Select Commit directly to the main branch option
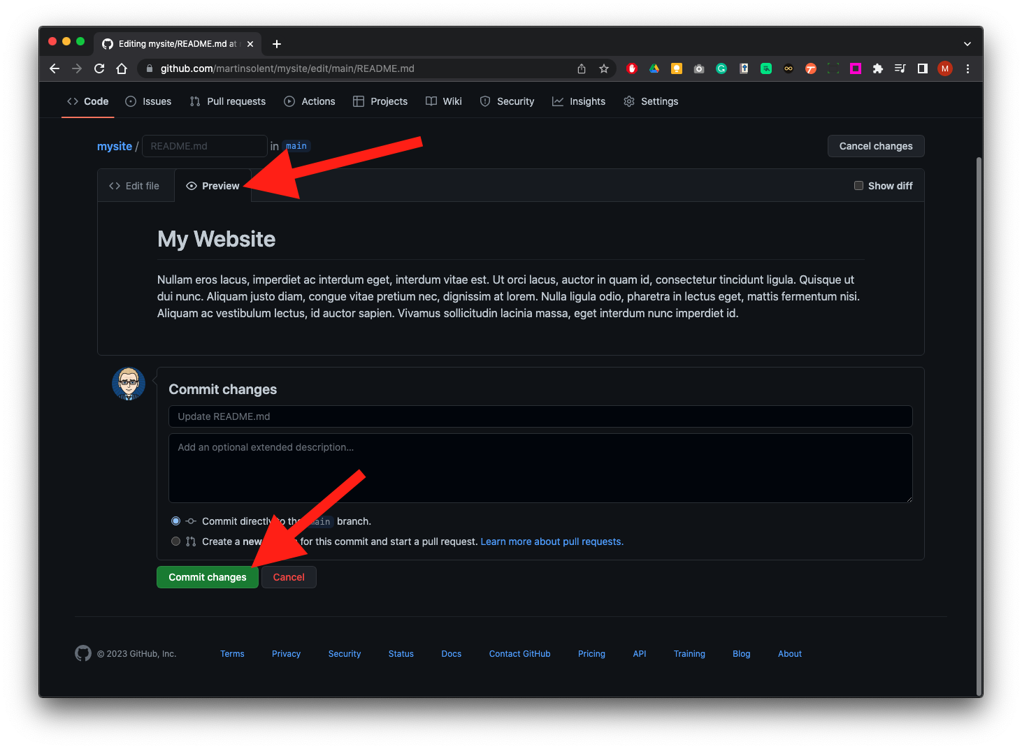The image size is (1022, 749). (x=176, y=521)
